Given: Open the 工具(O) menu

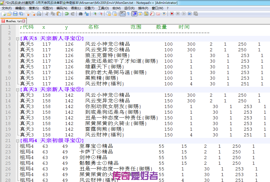Looking at the screenshot, I should coord(103,8).
